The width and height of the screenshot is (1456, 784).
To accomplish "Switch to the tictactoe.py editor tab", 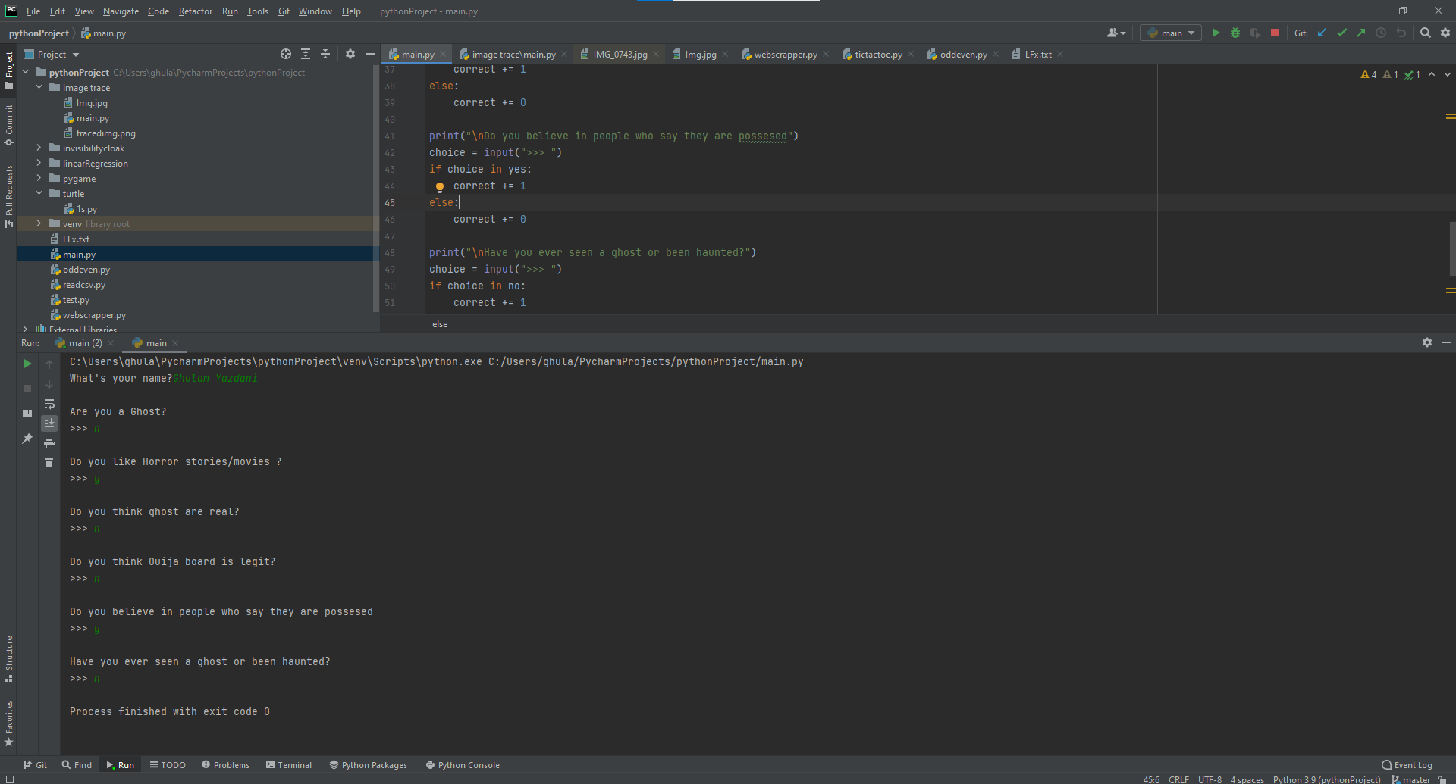I will 877,55.
